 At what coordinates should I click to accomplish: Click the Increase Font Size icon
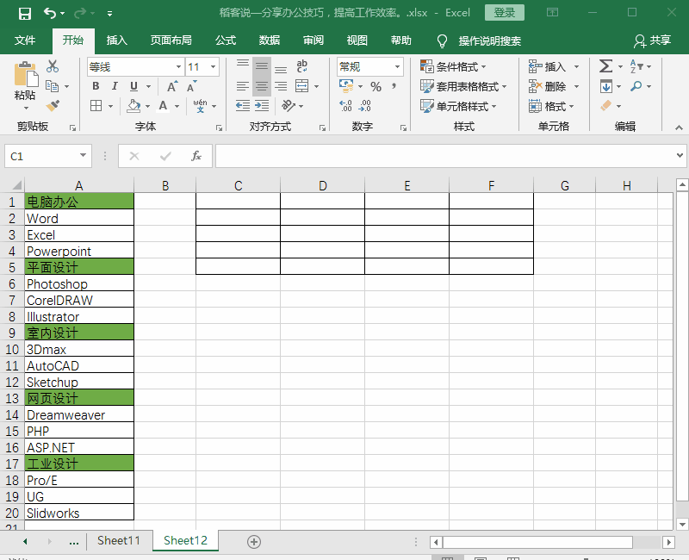tap(172, 86)
